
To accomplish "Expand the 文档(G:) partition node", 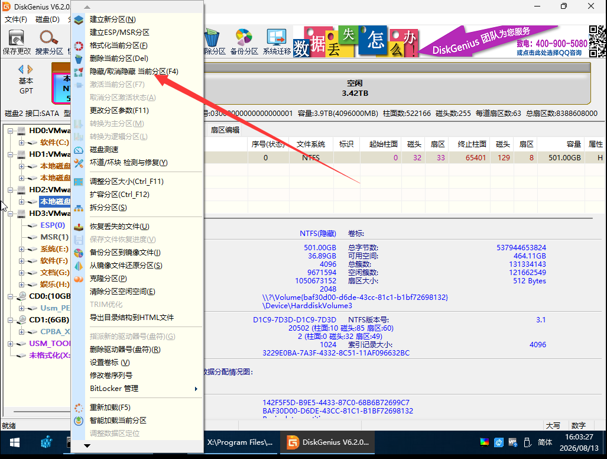I will (22, 273).
